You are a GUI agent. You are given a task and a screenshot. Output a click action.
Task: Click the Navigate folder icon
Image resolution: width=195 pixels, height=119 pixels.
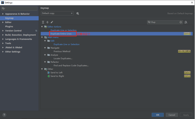tap(49, 48)
